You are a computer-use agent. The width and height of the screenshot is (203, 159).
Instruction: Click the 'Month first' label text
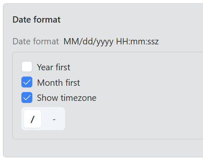pos(58,82)
